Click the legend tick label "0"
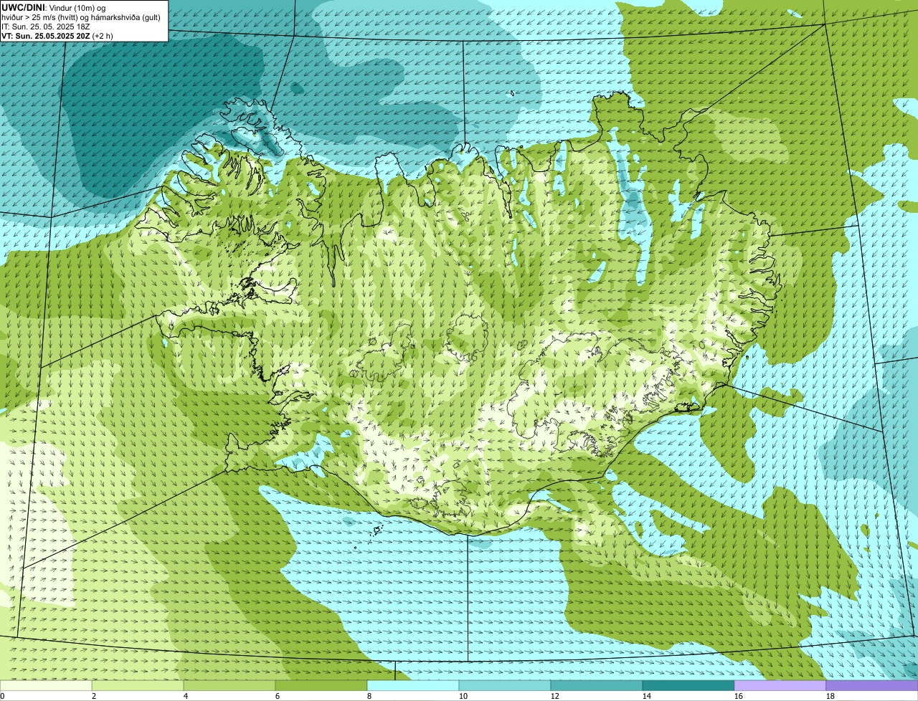Image resolution: width=918 pixels, height=701 pixels. (3, 696)
